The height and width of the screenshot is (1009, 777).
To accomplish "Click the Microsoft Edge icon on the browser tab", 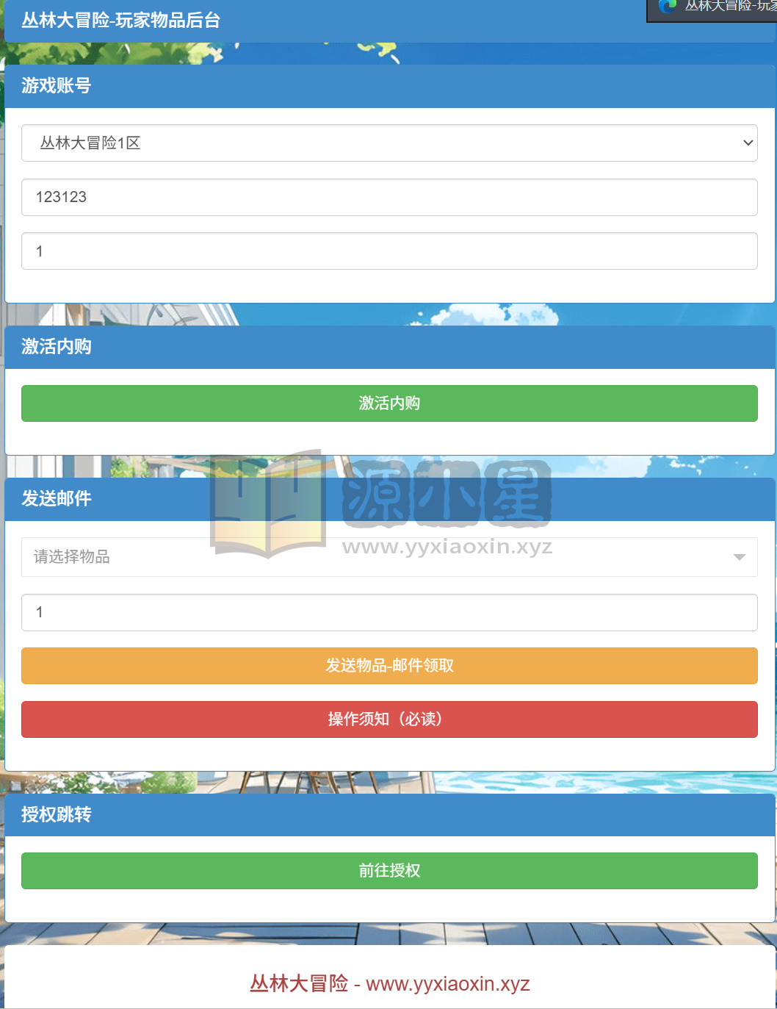I will pos(667,7).
